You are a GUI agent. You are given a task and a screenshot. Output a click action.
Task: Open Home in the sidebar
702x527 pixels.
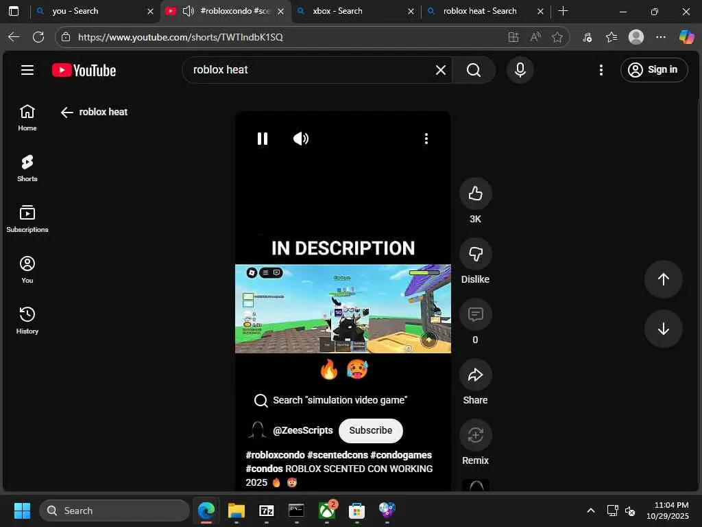tap(27, 117)
